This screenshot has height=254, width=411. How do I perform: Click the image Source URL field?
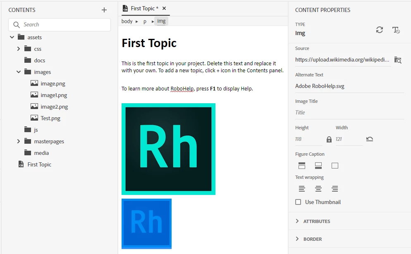click(343, 60)
